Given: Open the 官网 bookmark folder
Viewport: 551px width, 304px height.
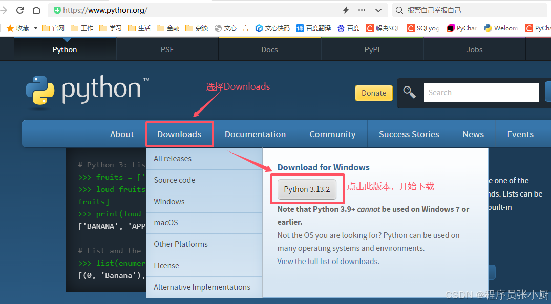Looking at the screenshot, I should pyautogui.click(x=53, y=28).
